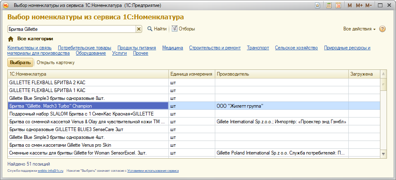Viewport: 396px width, 180px height.
Task: Open help via question mark icon
Action: click(382, 29)
